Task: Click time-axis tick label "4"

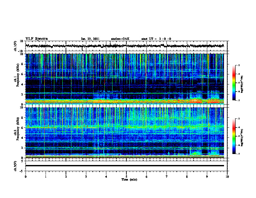Action: [106, 177]
